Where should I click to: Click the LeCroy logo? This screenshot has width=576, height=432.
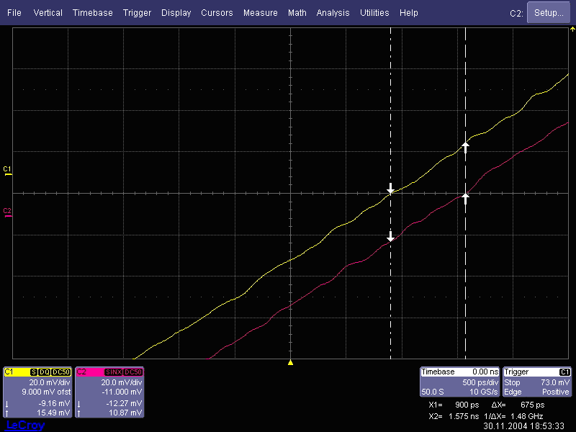pyautogui.click(x=25, y=426)
